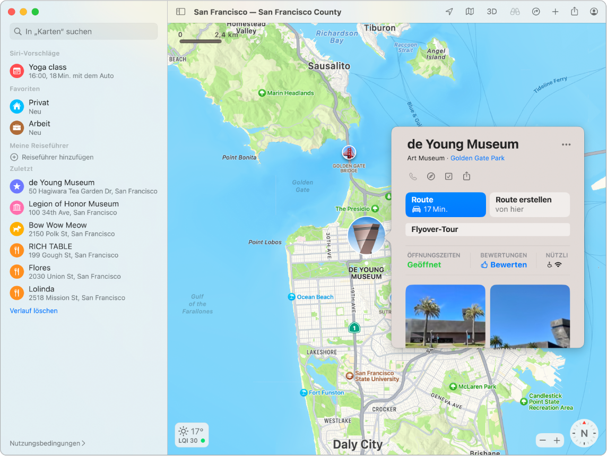Toggle the sidebar visibility
The height and width of the screenshot is (456, 607).
click(181, 11)
